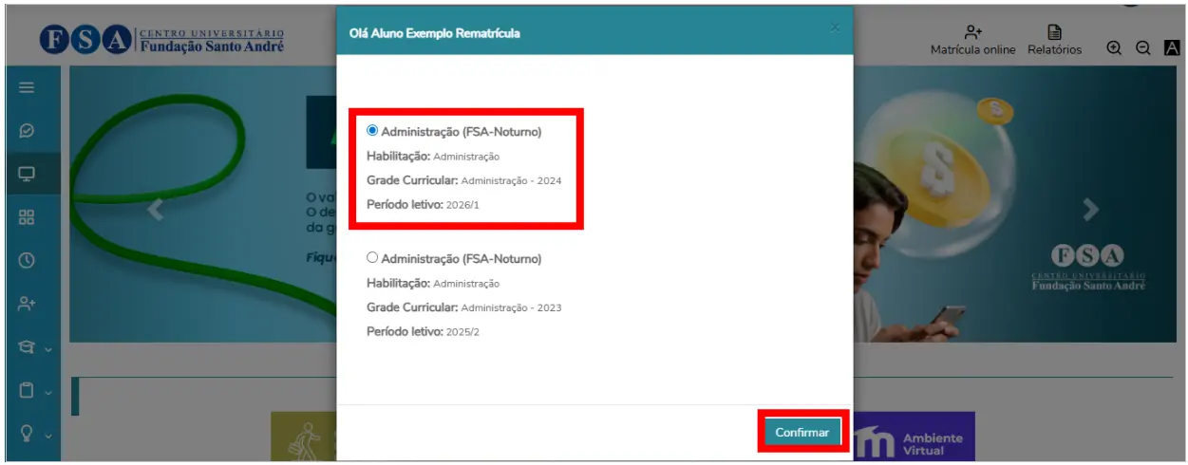The height and width of the screenshot is (465, 1188).
Task: Expand the lightbulb sidebar menu
Action: click(x=33, y=434)
